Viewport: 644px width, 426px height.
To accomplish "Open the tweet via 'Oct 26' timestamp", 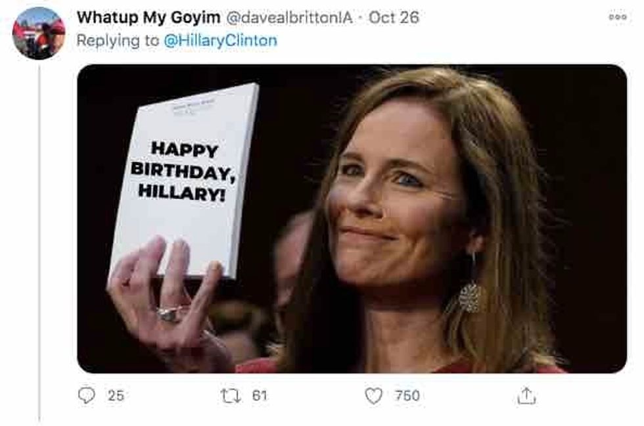I will [394, 18].
